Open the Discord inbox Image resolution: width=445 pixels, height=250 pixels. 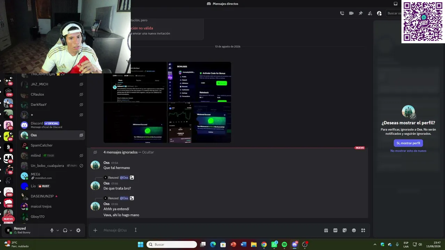(x=396, y=4)
